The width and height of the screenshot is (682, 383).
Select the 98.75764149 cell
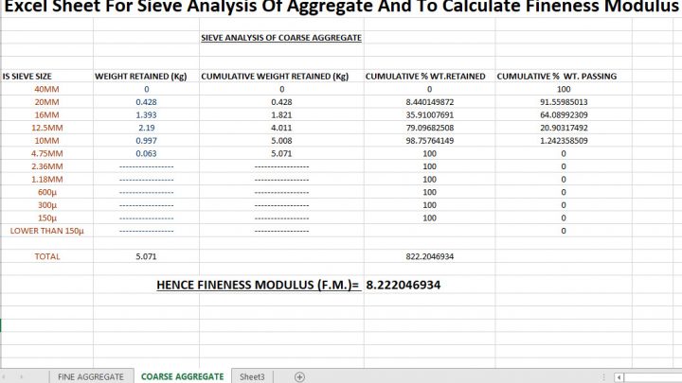[430, 141]
